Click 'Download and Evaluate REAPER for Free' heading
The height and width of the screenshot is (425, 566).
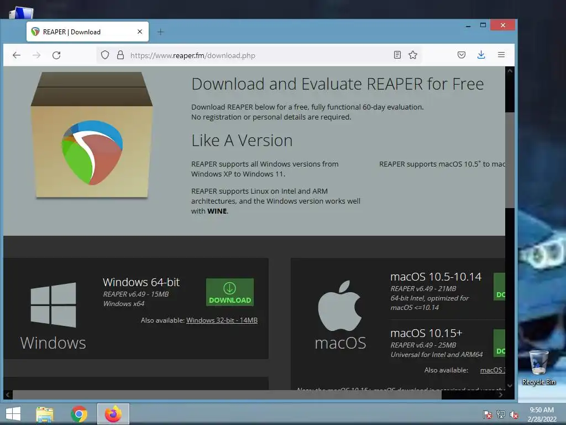coord(338,84)
